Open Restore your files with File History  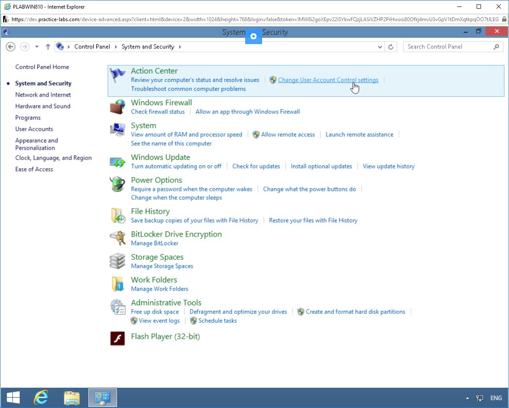(313, 220)
